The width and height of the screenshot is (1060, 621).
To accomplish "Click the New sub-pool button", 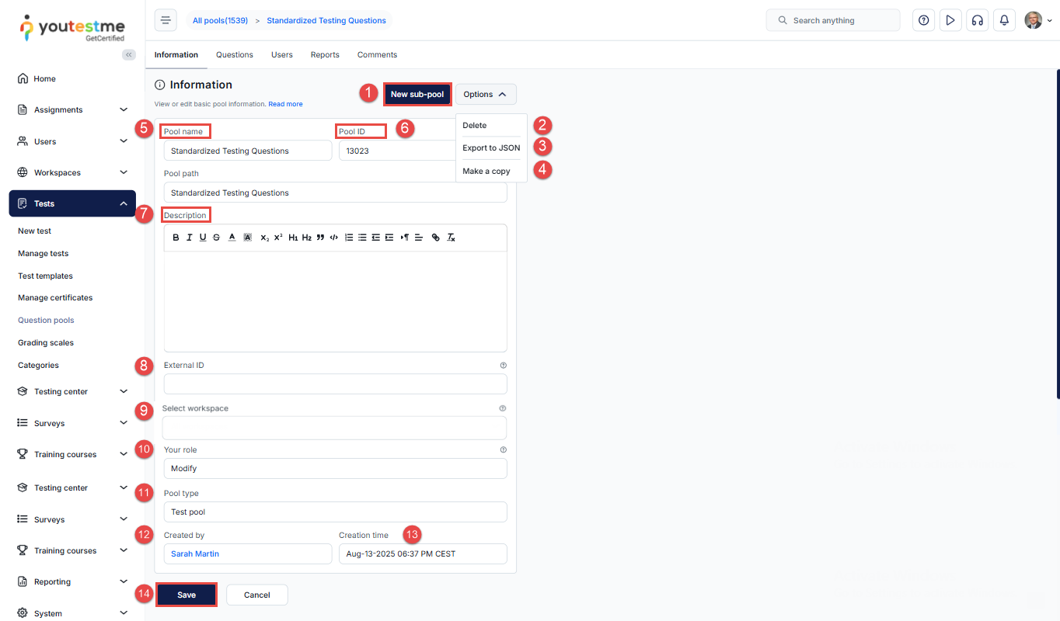I will click(417, 95).
